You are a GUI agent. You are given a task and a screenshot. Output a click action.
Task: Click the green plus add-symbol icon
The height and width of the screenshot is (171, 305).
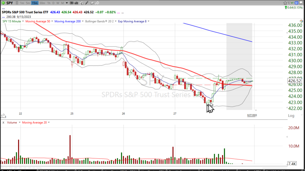click(x=3, y=3)
